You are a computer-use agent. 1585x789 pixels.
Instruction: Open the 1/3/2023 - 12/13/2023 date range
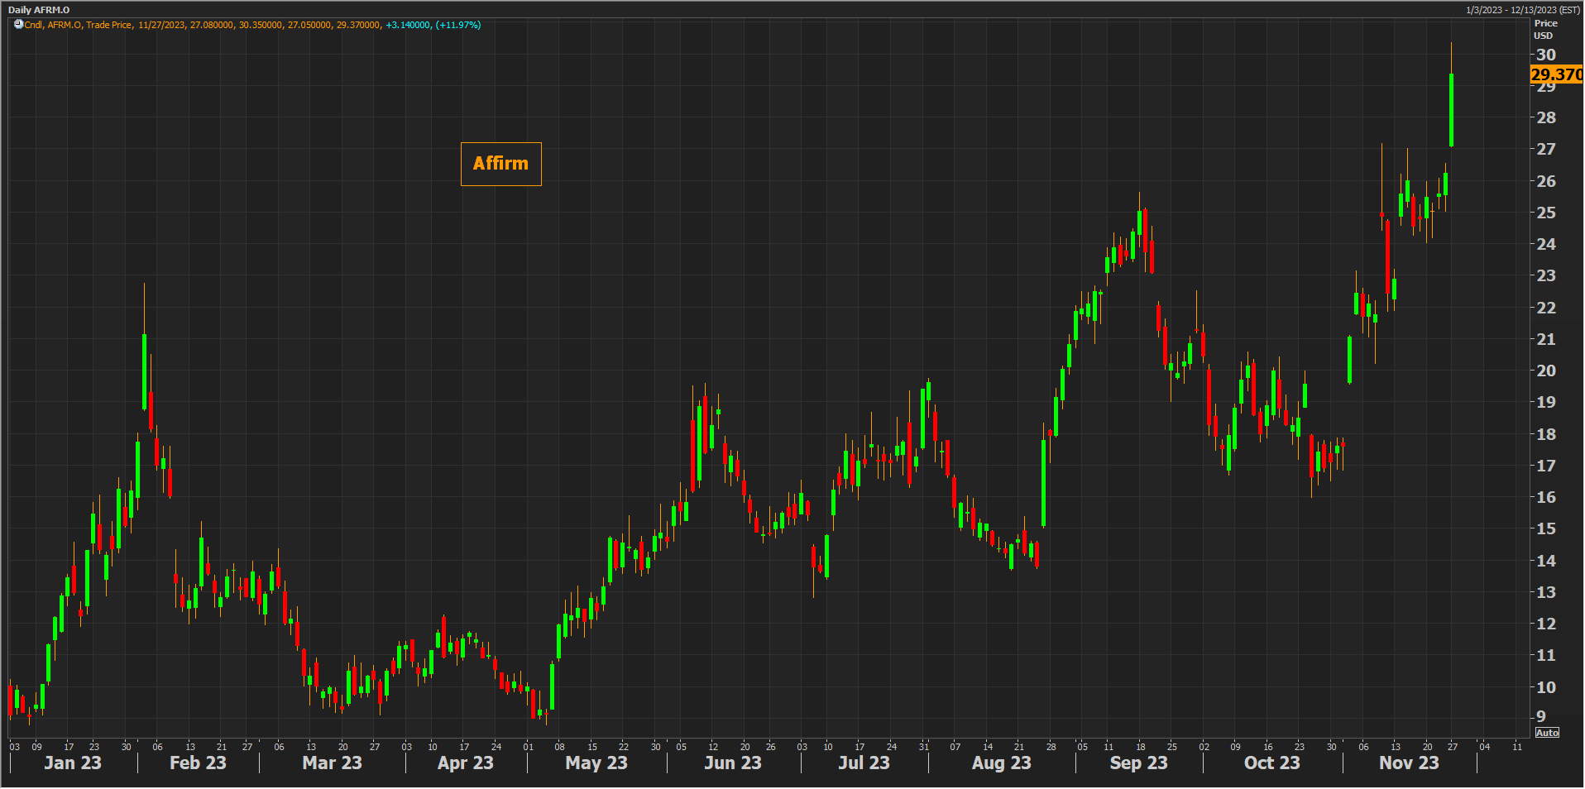tap(1522, 10)
